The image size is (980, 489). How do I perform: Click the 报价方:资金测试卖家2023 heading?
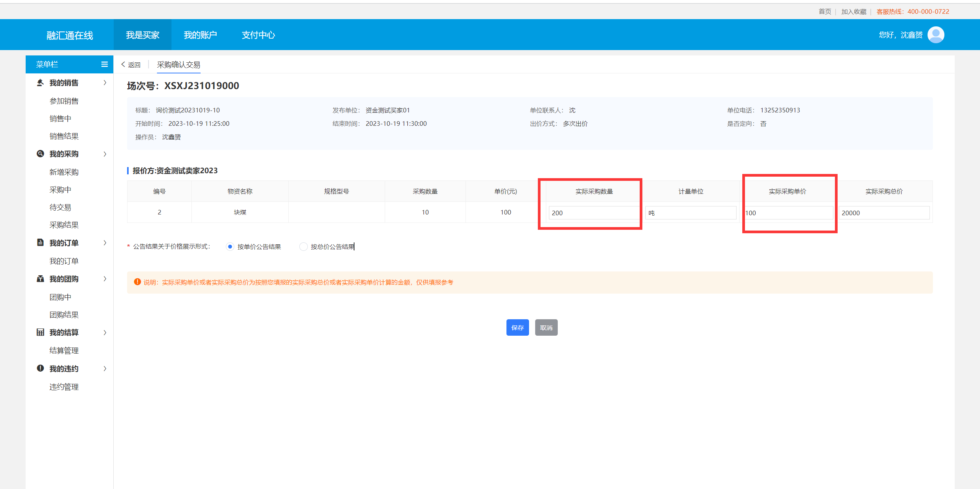(175, 171)
